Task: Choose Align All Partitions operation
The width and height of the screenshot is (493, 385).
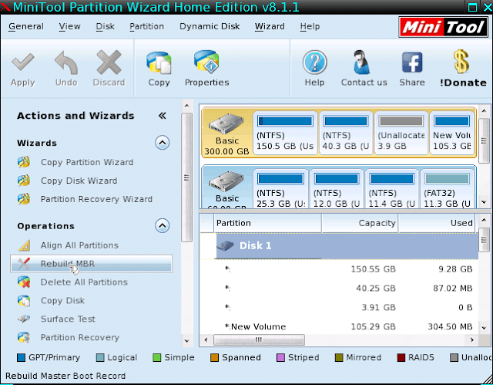Action: (x=79, y=245)
